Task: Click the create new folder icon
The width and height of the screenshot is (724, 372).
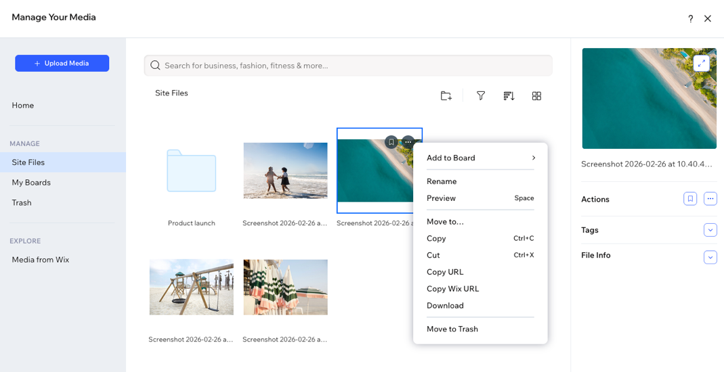Action: click(x=446, y=96)
